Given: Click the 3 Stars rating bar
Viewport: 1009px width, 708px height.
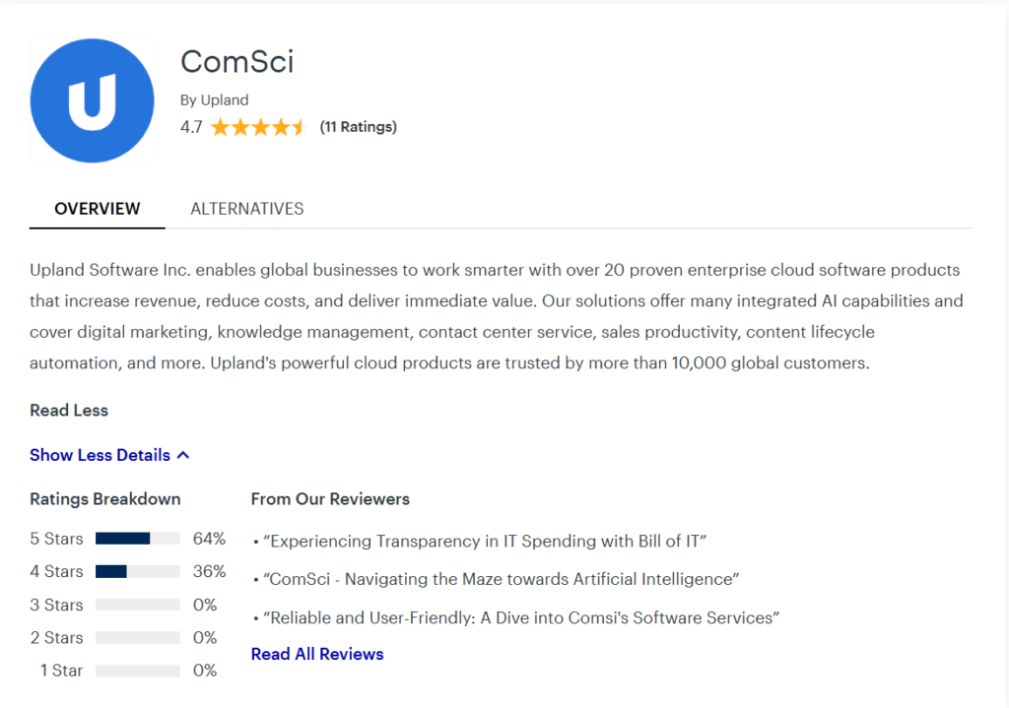Looking at the screenshot, I should [137, 605].
